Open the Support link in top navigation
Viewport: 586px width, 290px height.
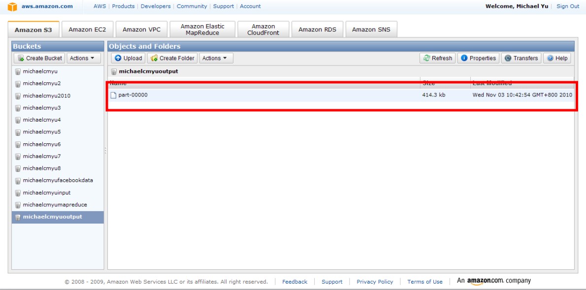point(224,6)
